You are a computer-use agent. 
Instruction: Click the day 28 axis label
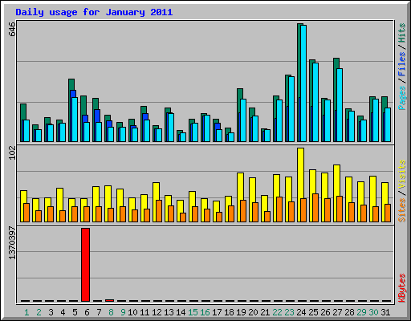point(349,312)
